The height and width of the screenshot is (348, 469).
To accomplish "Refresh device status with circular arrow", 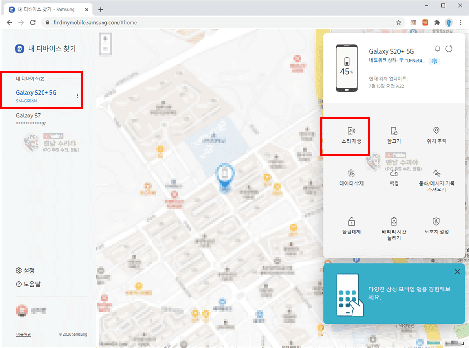I will tap(449, 49).
